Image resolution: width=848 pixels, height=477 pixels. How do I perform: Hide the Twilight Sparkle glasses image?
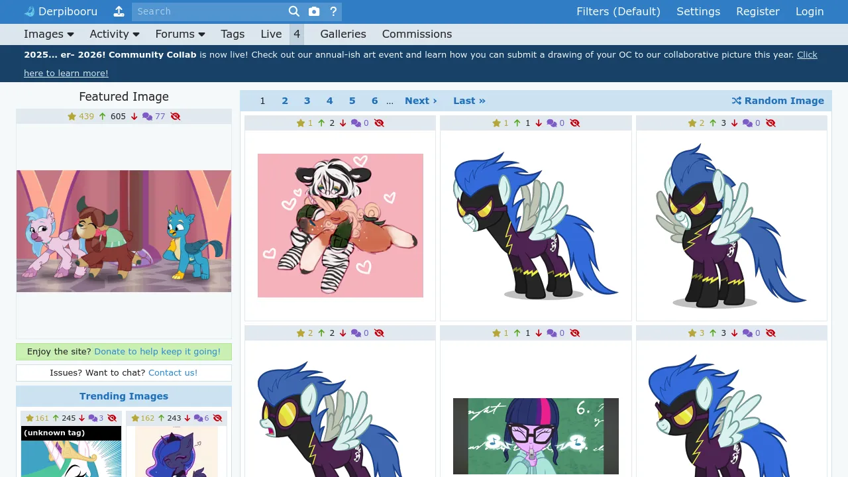point(574,333)
